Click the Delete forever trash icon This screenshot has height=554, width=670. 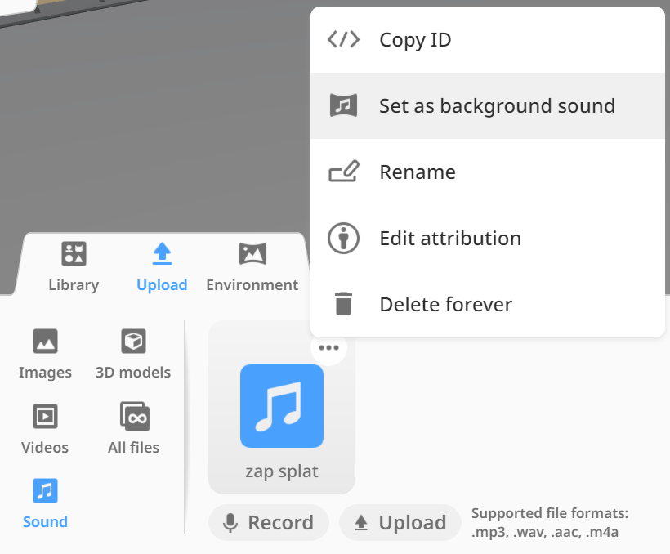point(343,304)
